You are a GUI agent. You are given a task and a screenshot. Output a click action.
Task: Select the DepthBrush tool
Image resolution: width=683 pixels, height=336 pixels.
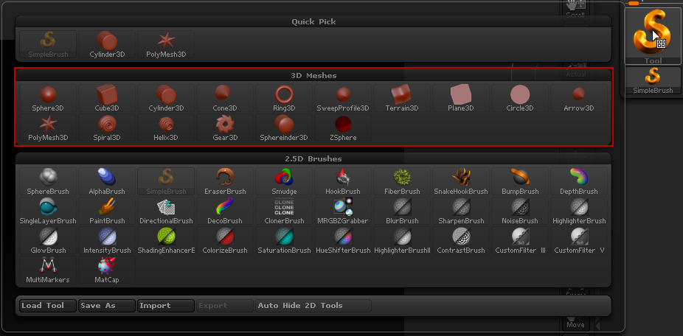pos(579,181)
